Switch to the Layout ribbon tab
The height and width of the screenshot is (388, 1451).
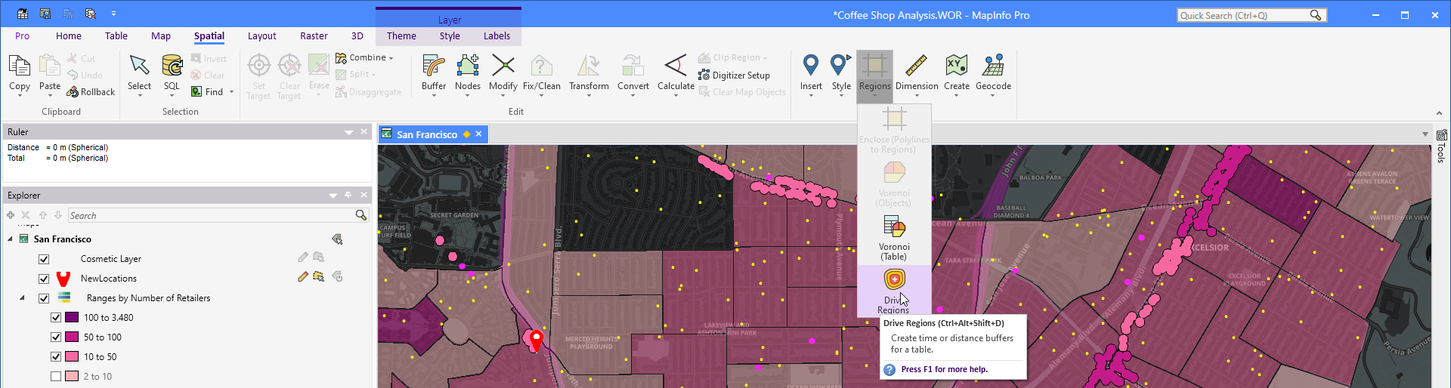click(261, 35)
